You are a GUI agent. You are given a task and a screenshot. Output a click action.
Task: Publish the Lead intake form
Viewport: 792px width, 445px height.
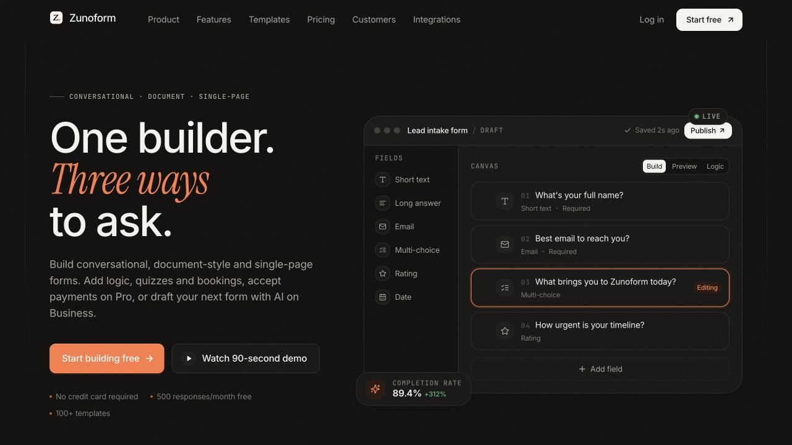click(x=708, y=130)
